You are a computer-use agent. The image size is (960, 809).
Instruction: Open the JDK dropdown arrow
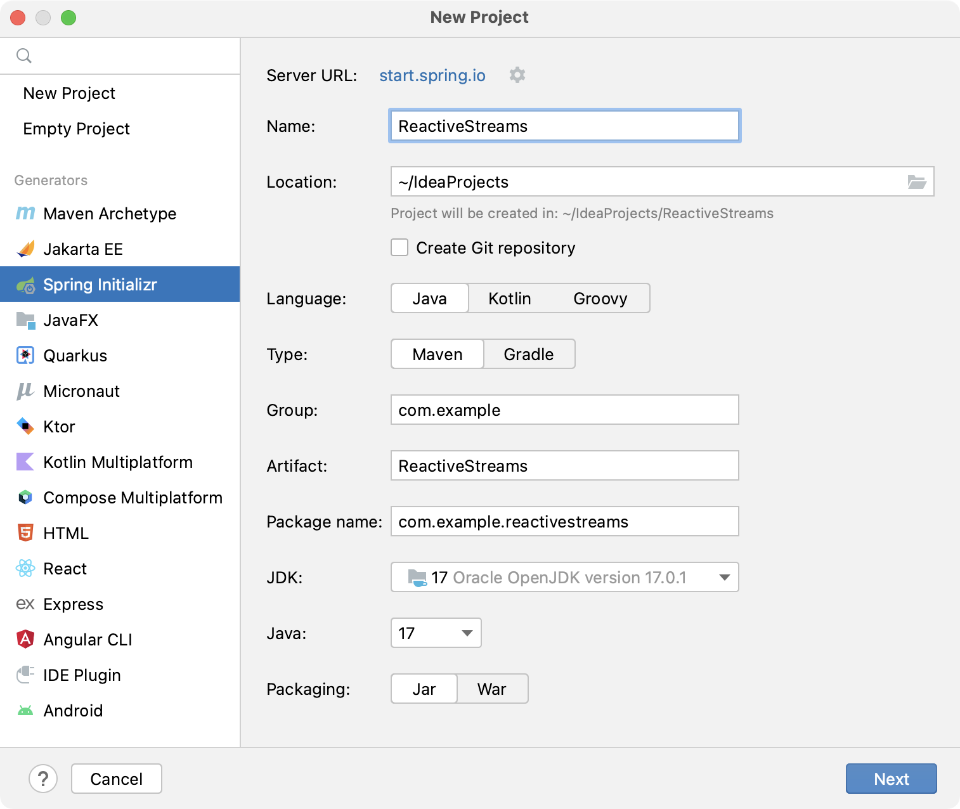pyautogui.click(x=725, y=577)
